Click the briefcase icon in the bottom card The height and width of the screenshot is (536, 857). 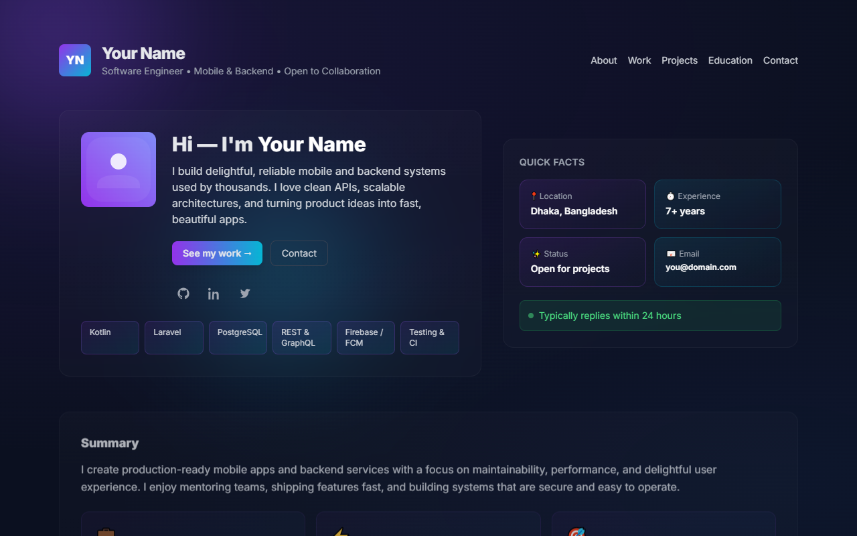(x=106, y=533)
